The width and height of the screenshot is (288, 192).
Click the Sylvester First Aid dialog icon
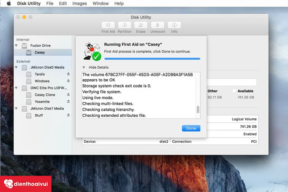pyautogui.click(x=92, y=51)
